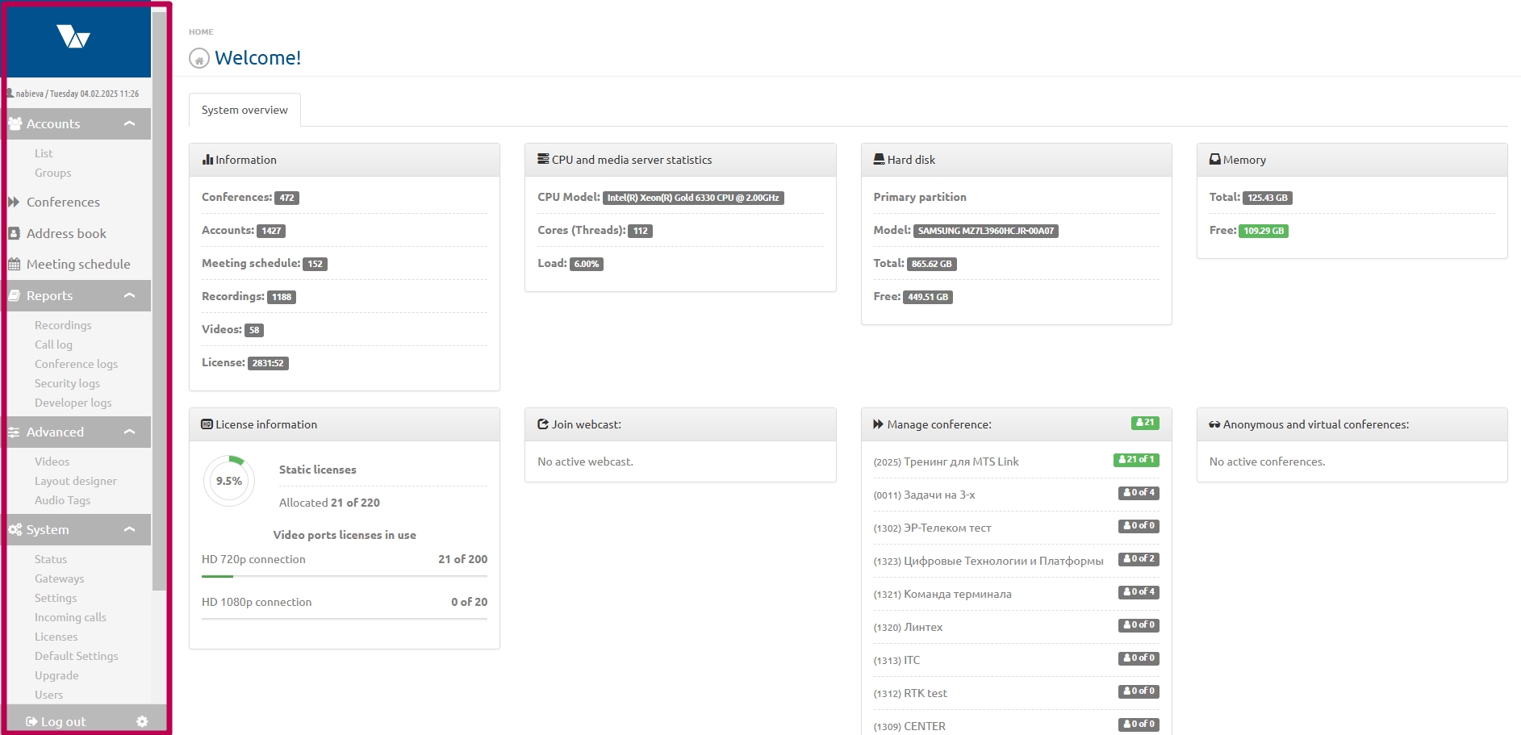Click the green 21 participants badge
The height and width of the screenshot is (735, 1521).
coord(1144,423)
